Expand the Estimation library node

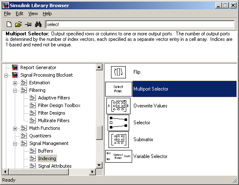(x=15, y=83)
